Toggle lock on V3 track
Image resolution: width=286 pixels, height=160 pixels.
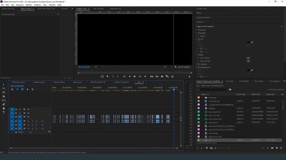click(x=16, y=109)
